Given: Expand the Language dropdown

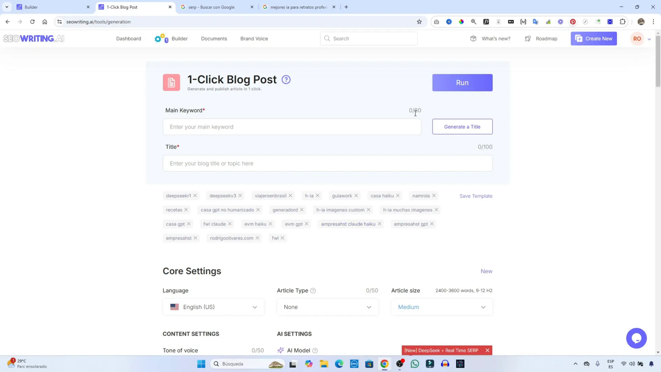Looking at the screenshot, I should (x=213, y=307).
